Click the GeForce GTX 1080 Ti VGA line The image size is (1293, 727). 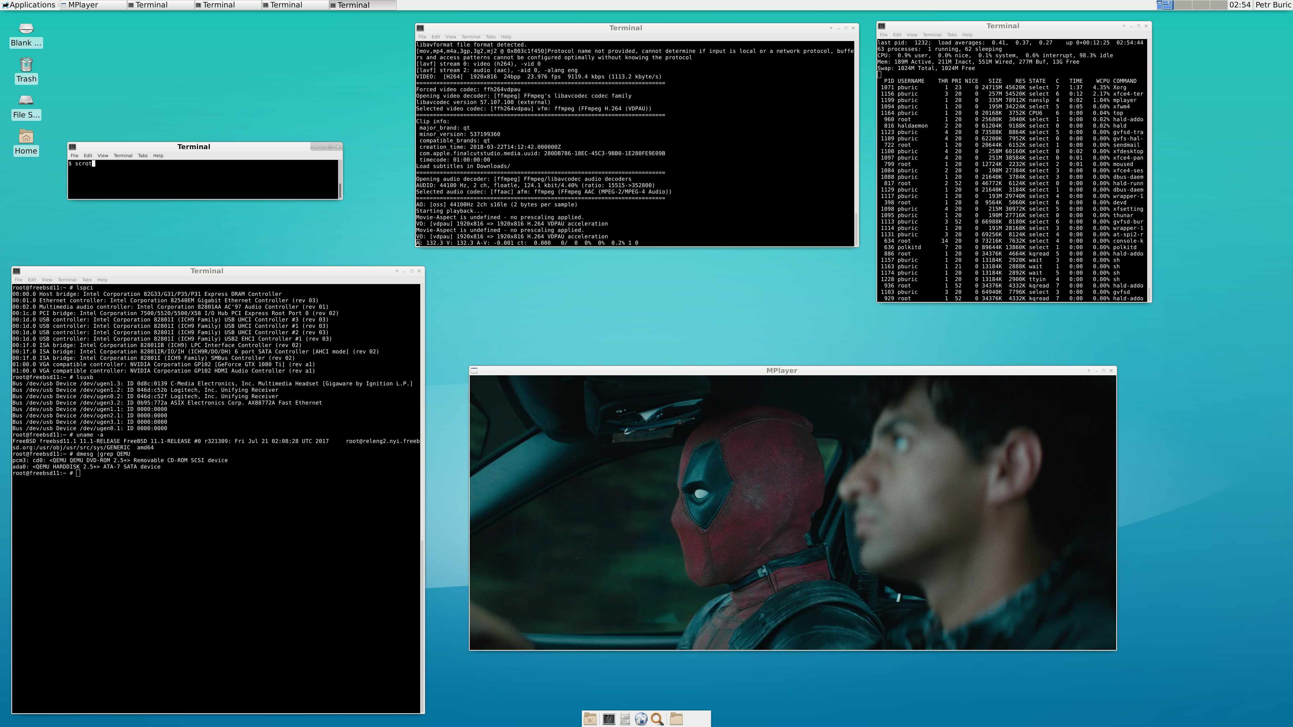(164, 365)
